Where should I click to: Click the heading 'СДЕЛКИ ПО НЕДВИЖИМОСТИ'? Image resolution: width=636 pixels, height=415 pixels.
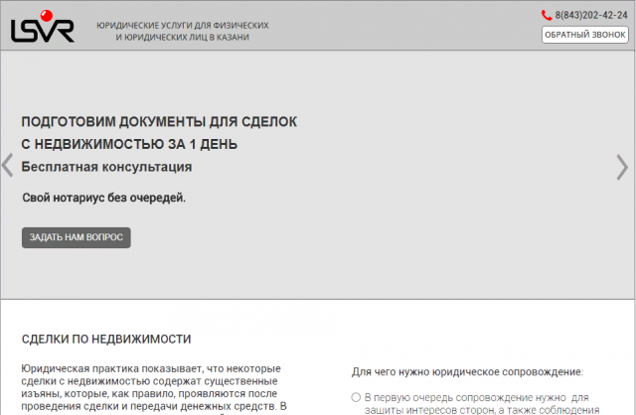106,339
